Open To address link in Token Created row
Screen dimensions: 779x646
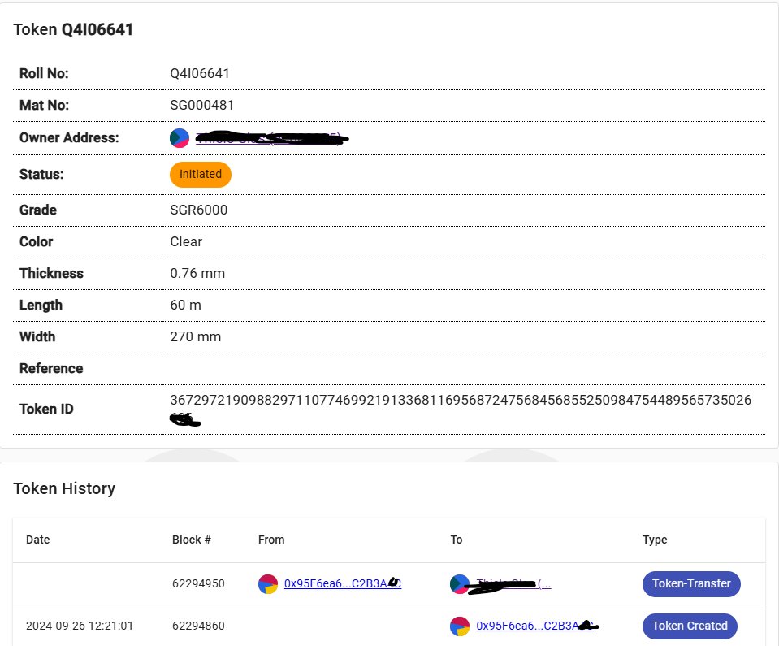[x=535, y=626]
